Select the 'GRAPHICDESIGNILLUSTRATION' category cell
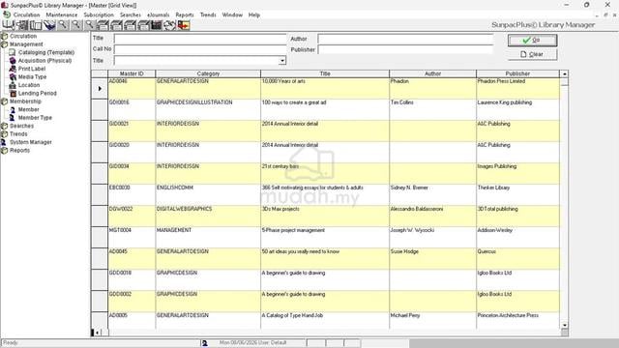 [208, 109]
